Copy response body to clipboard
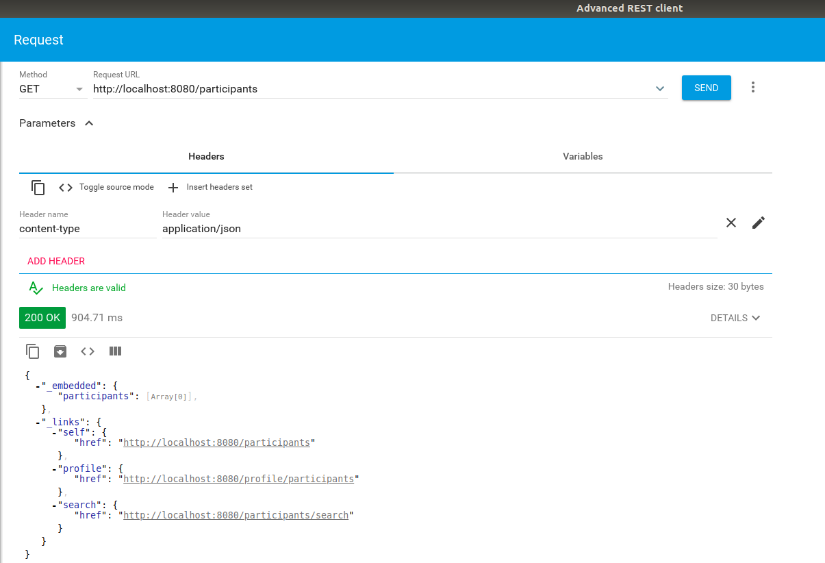The height and width of the screenshot is (563, 825). point(33,351)
